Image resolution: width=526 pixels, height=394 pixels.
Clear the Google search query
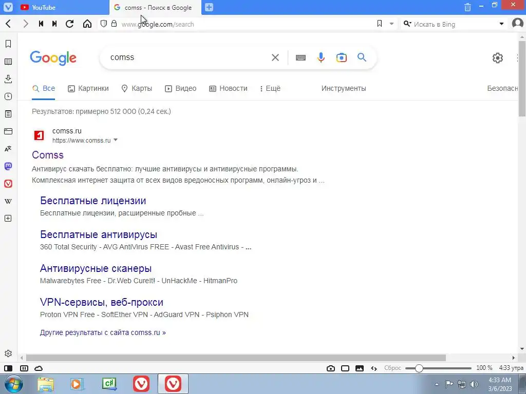pos(275,57)
